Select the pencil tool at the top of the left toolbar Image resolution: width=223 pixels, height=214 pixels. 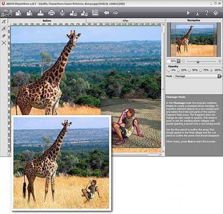[4, 22]
